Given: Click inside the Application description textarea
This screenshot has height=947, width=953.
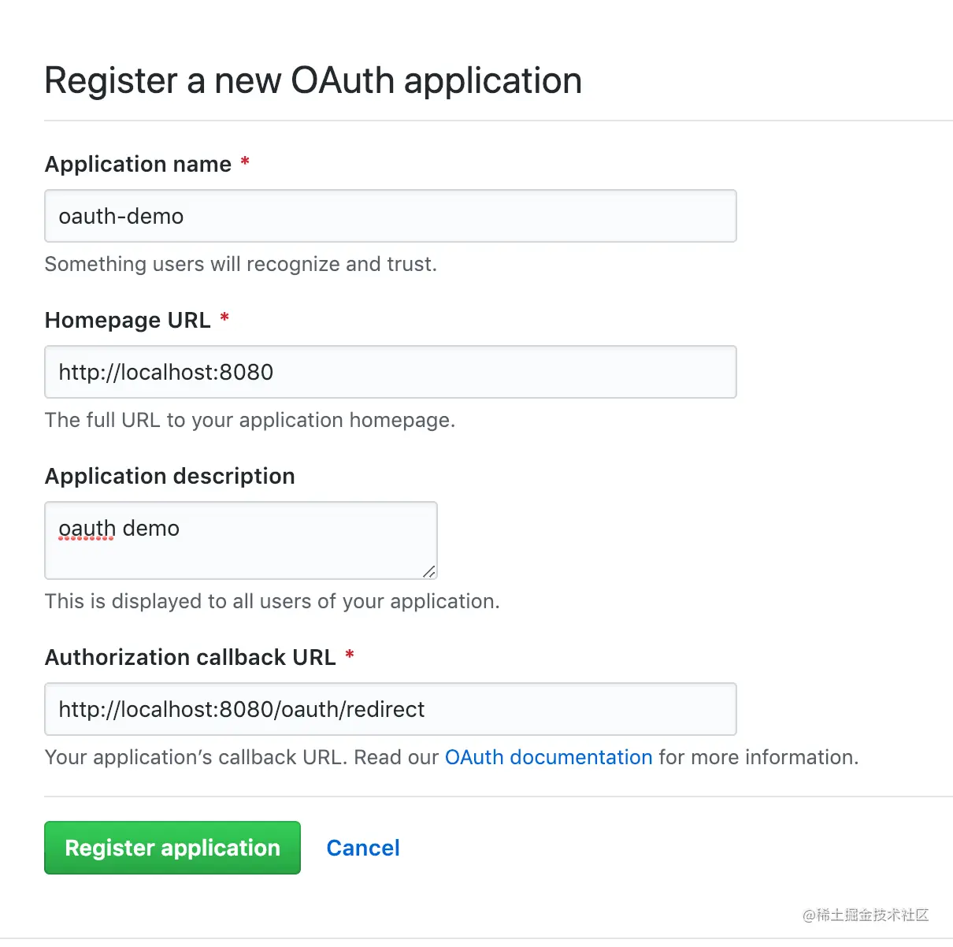Looking at the screenshot, I should 240,540.
